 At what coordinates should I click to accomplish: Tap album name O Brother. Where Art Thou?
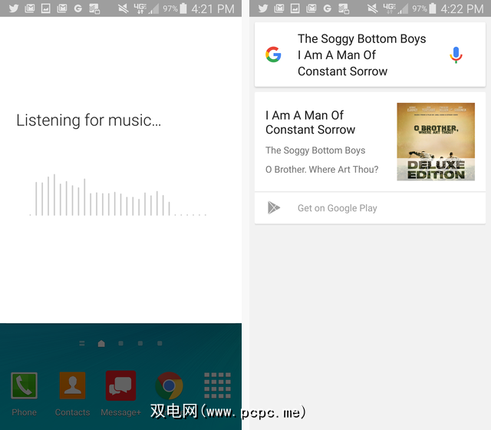point(321,170)
